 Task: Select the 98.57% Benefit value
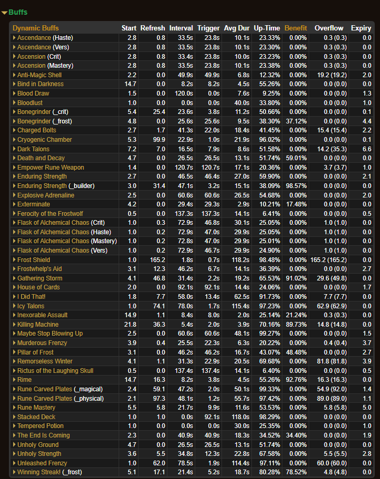(x=296, y=186)
